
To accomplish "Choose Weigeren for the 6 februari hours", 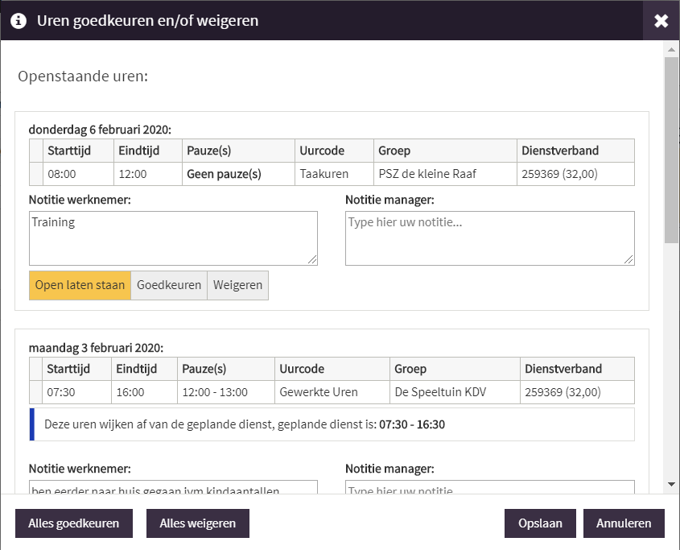I will point(237,285).
